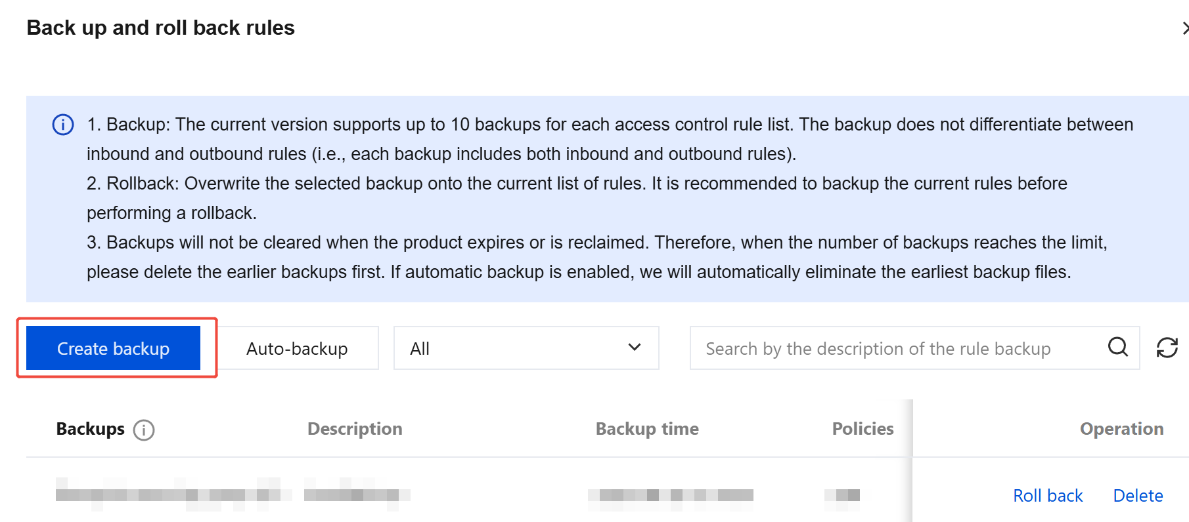Refresh the backup list
Screen dimensions: 1189x522
[x=1167, y=348]
